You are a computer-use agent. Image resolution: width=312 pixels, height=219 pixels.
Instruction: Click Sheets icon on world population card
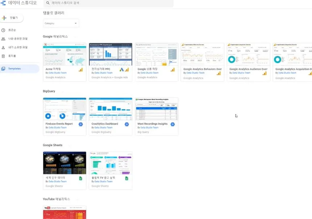click(x=80, y=178)
